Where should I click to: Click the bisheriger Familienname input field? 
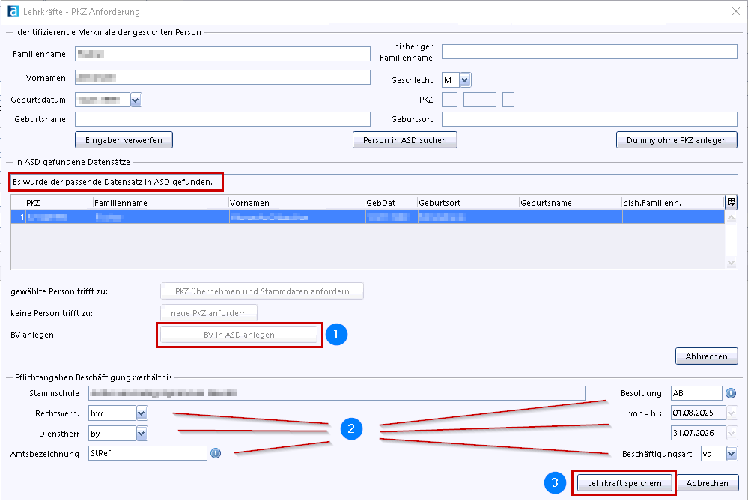589,52
